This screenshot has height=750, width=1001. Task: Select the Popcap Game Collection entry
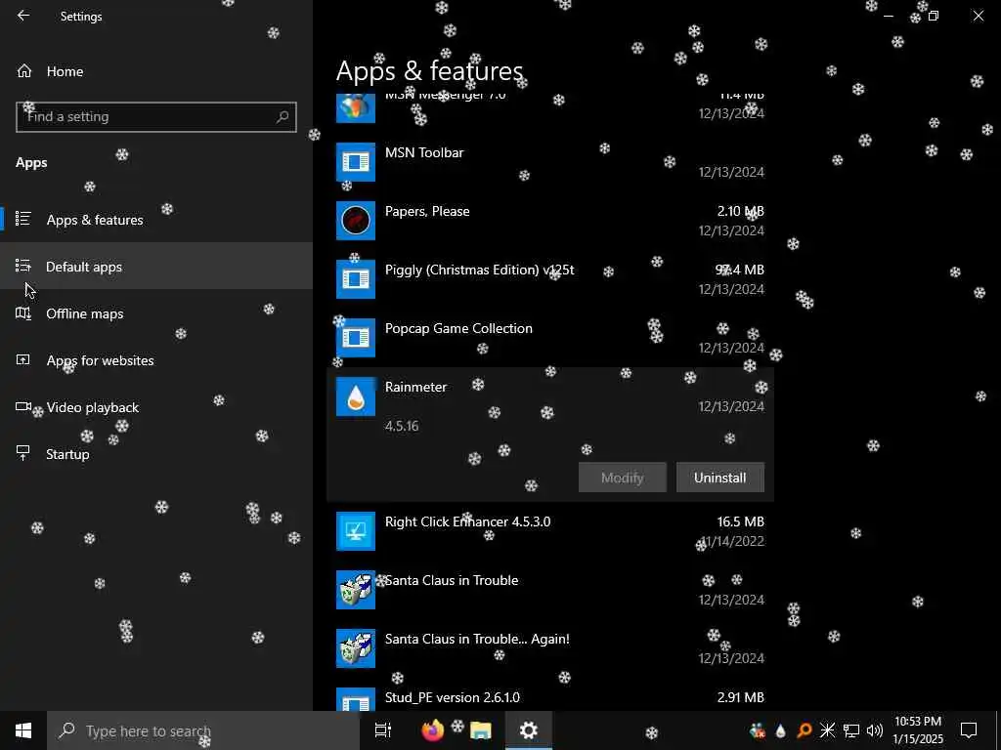click(550, 338)
